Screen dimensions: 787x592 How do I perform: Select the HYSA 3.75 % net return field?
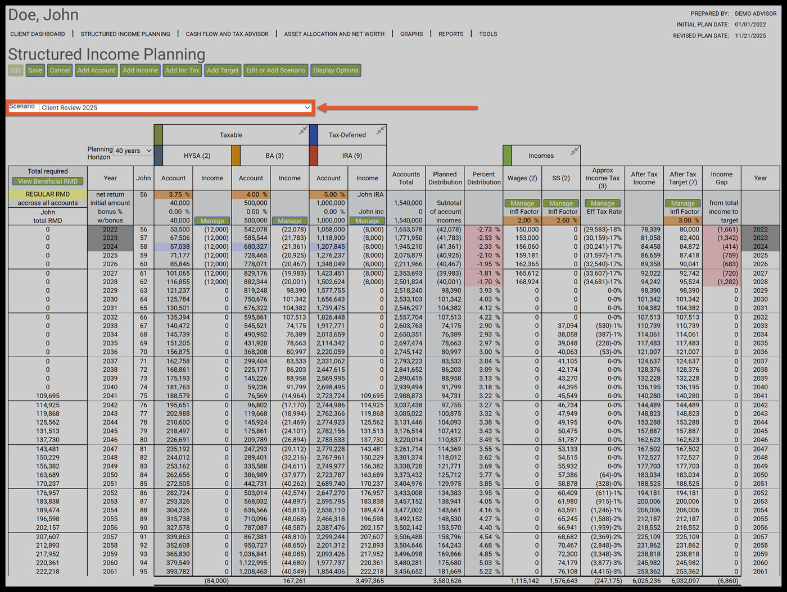tap(173, 194)
